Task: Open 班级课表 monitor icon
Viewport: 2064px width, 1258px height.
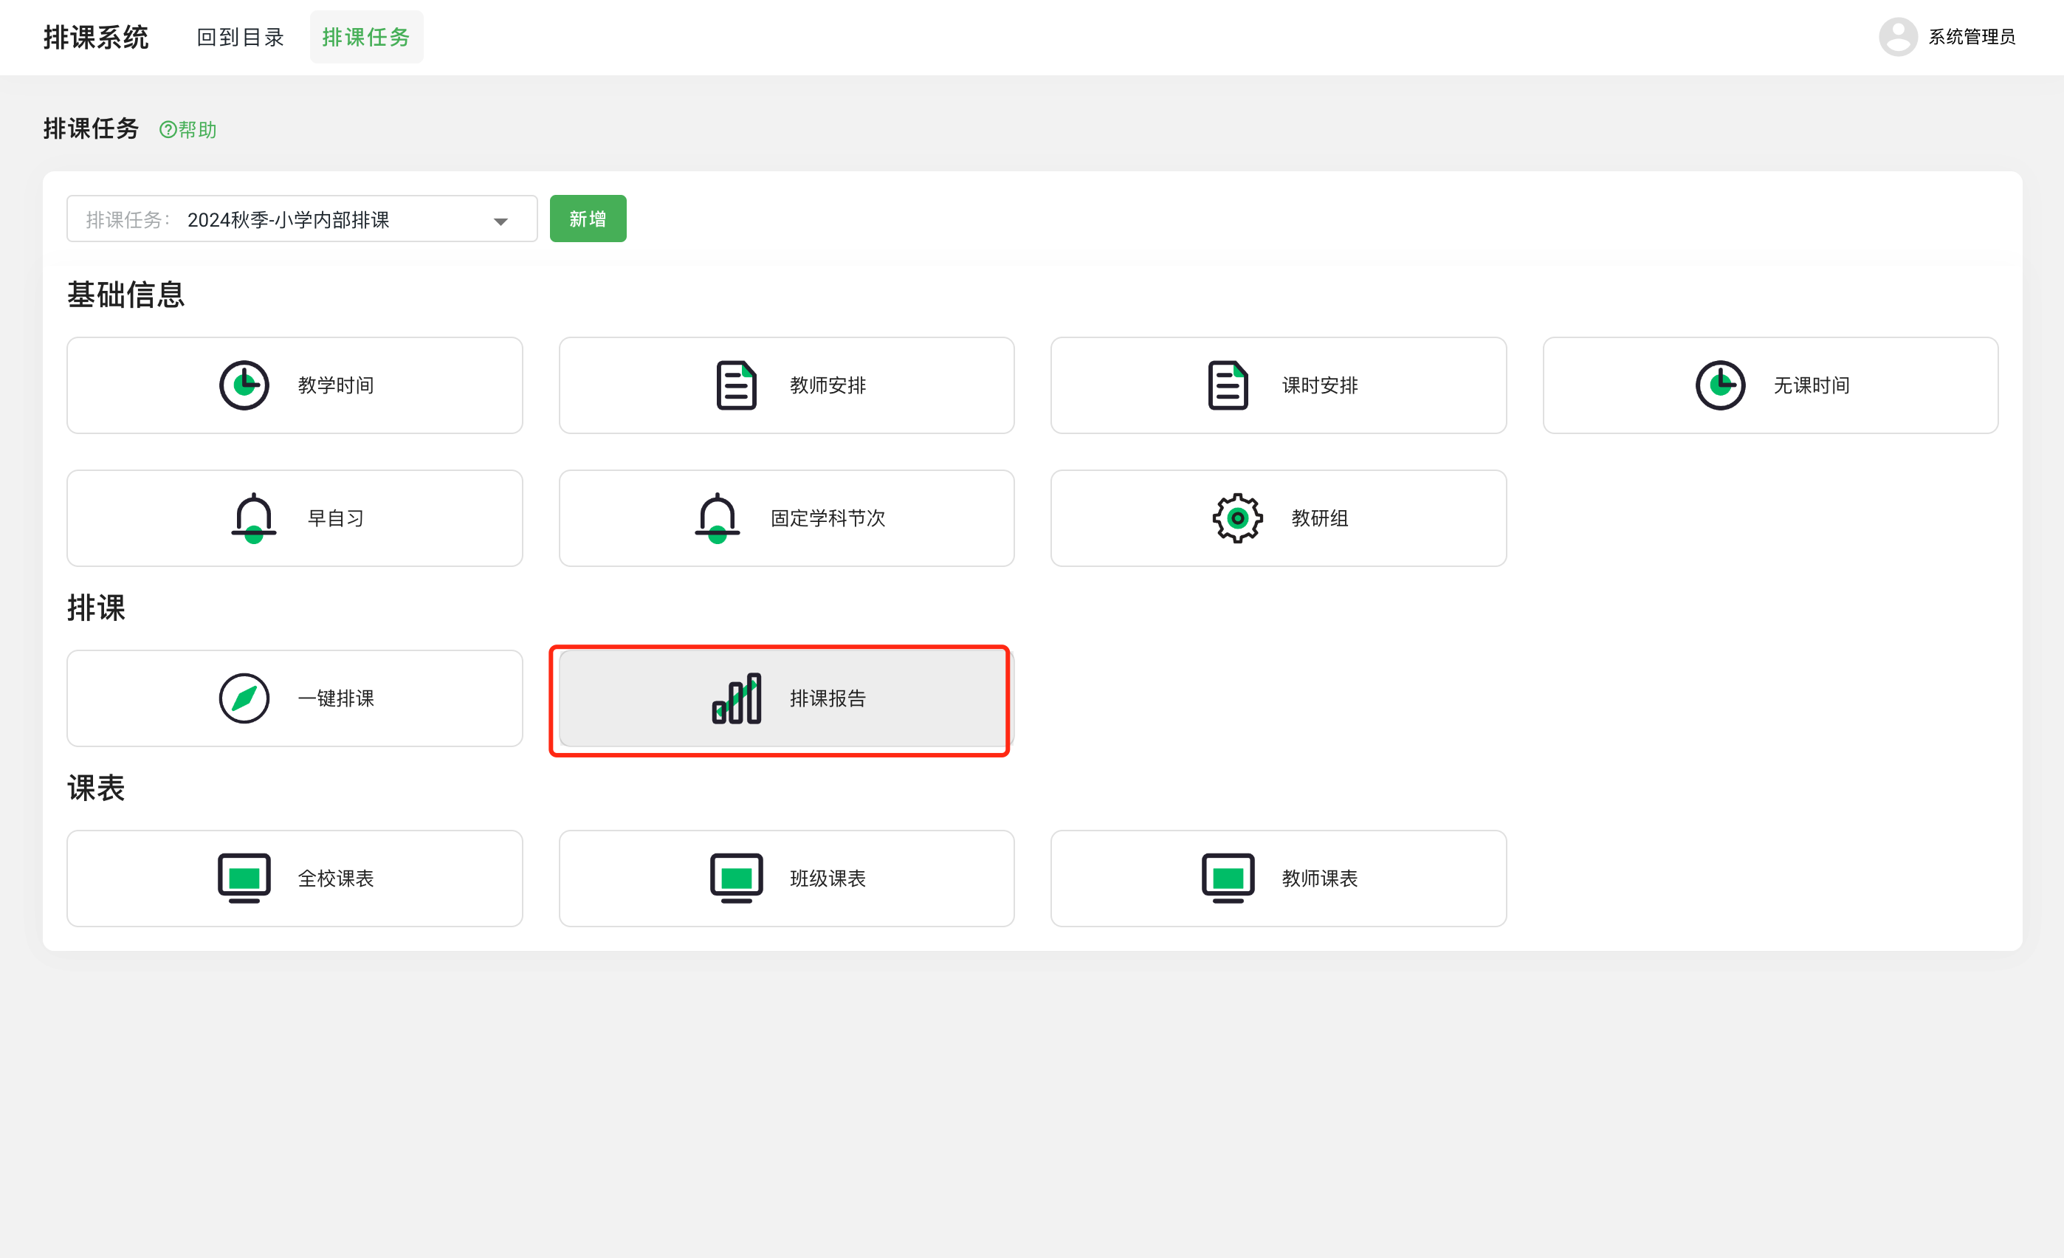Action: [735, 878]
